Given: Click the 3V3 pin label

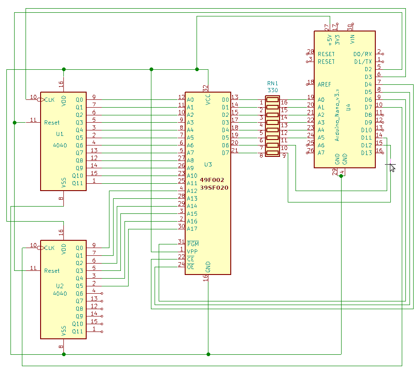Looking at the screenshot, I should pos(337,40).
